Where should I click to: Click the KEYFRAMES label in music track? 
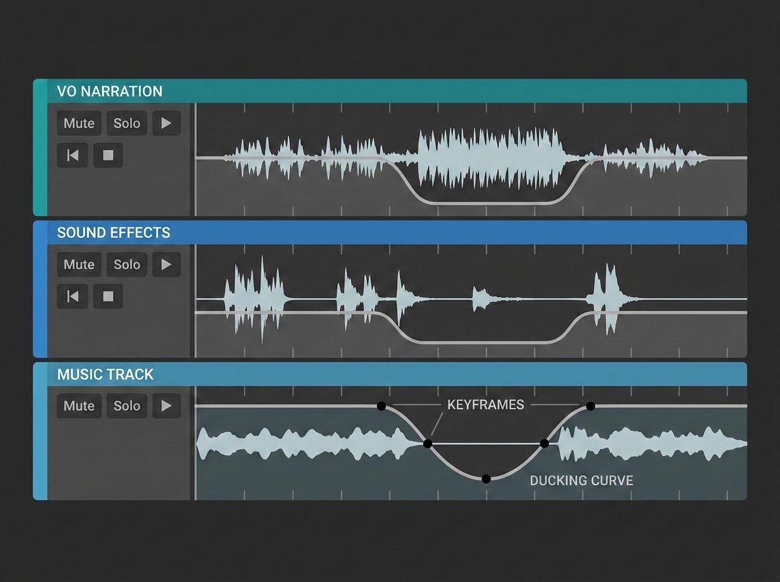click(x=486, y=405)
